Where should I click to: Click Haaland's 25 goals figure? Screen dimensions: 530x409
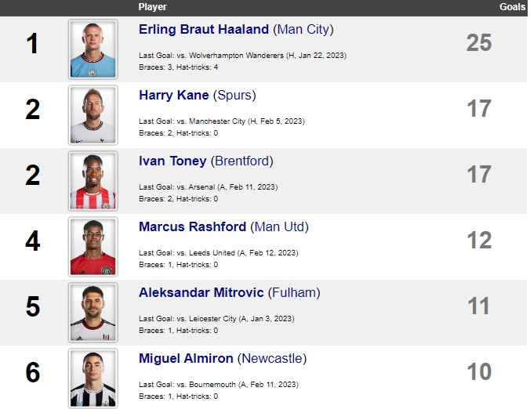478,43
